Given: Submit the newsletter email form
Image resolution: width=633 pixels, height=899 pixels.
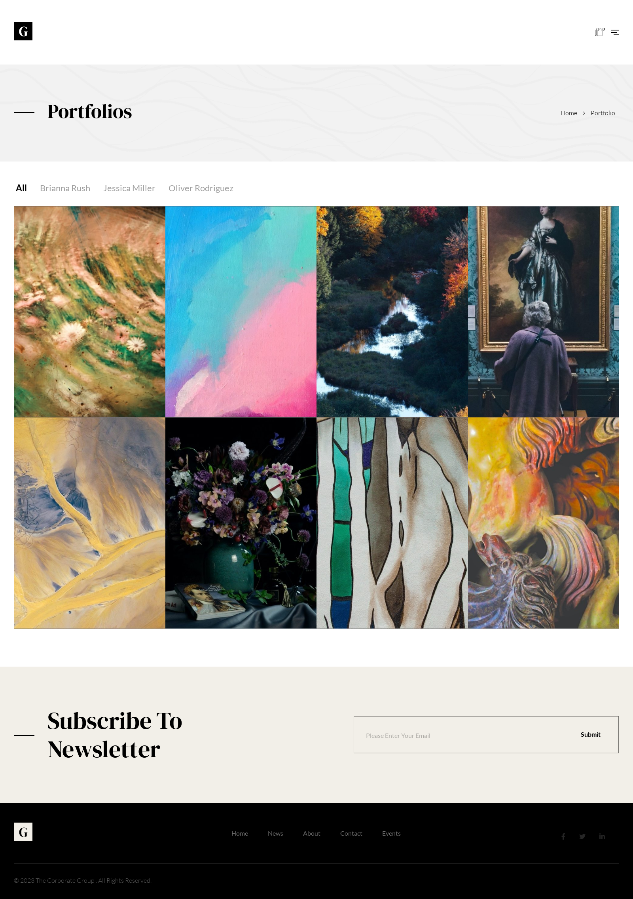Looking at the screenshot, I should [x=590, y=734].
